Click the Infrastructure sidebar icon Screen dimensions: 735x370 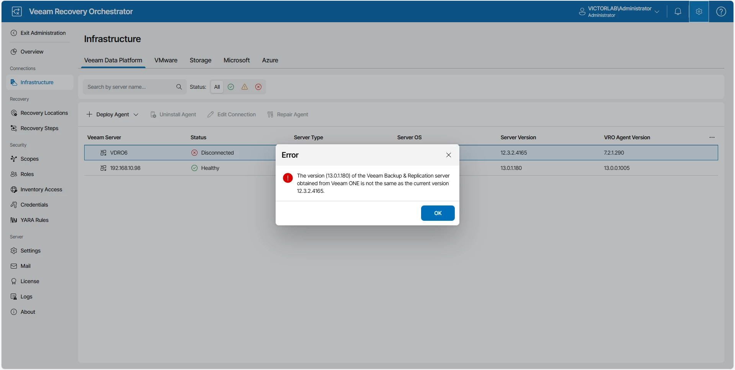(x=14, y=82)
